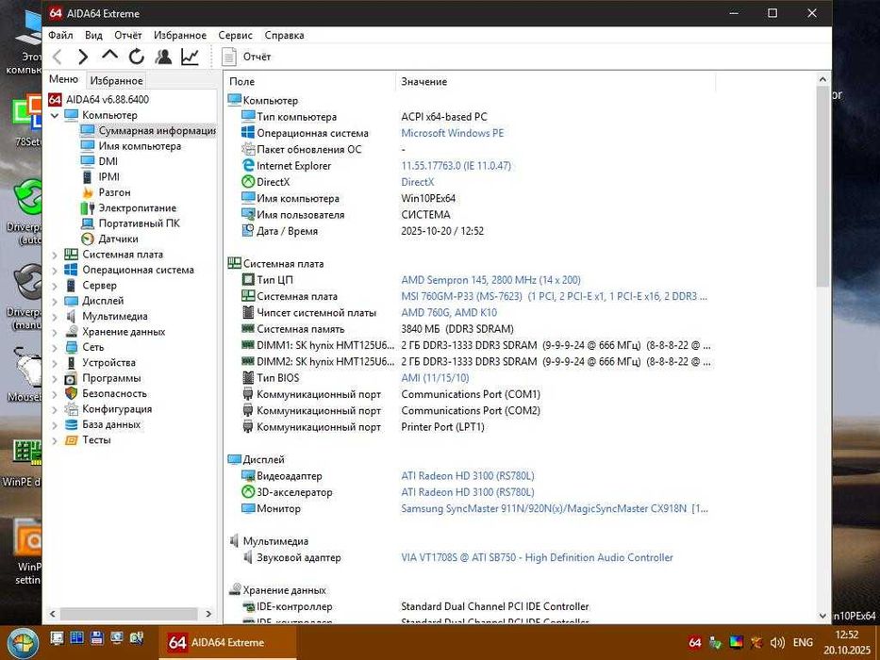Click the Back navigation arrow
The height and width of the screenshot is (660, 880).
pyautogui.click(x=57, y=57)
